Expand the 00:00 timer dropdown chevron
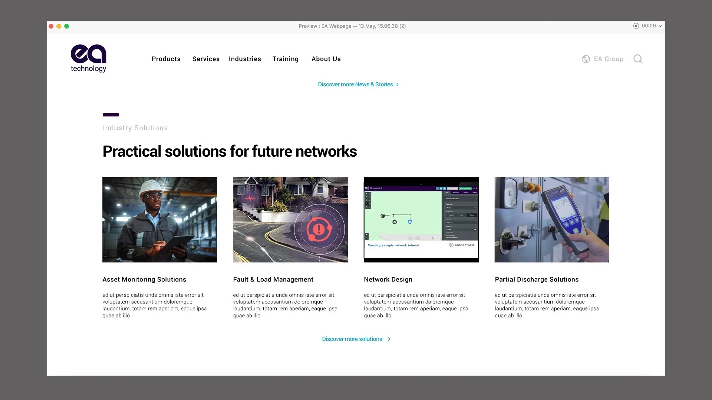Screen dimensions: 712x400 click(x=660, y=26)
